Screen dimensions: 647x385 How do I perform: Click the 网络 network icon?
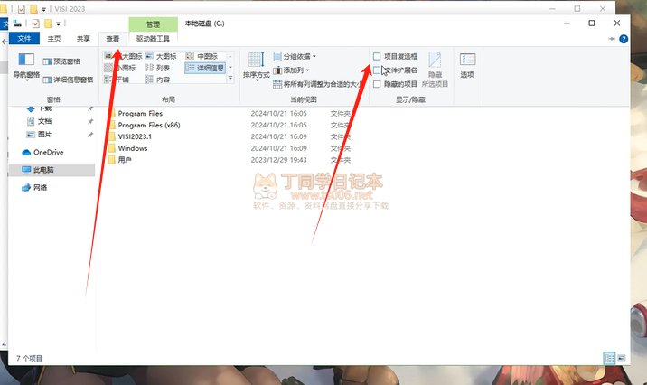point(26,188)
